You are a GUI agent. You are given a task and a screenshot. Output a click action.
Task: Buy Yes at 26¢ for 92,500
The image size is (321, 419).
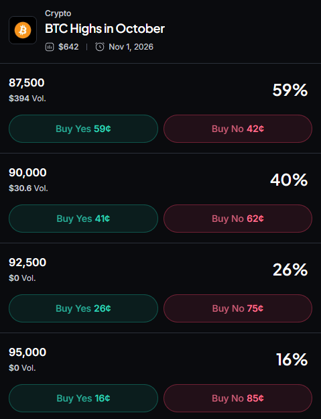tap(83, 308)
